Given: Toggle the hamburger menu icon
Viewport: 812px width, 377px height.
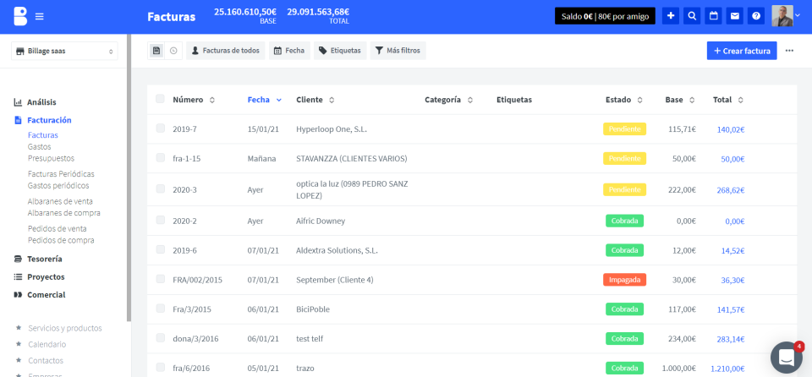Looking at the screenshot, I should click(40, 17).
